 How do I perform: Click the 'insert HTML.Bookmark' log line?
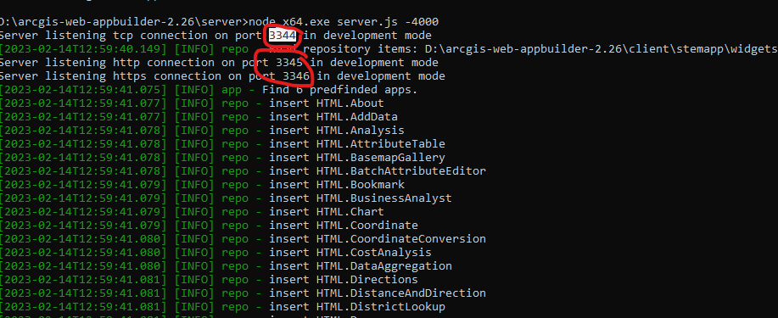(337, 185)
